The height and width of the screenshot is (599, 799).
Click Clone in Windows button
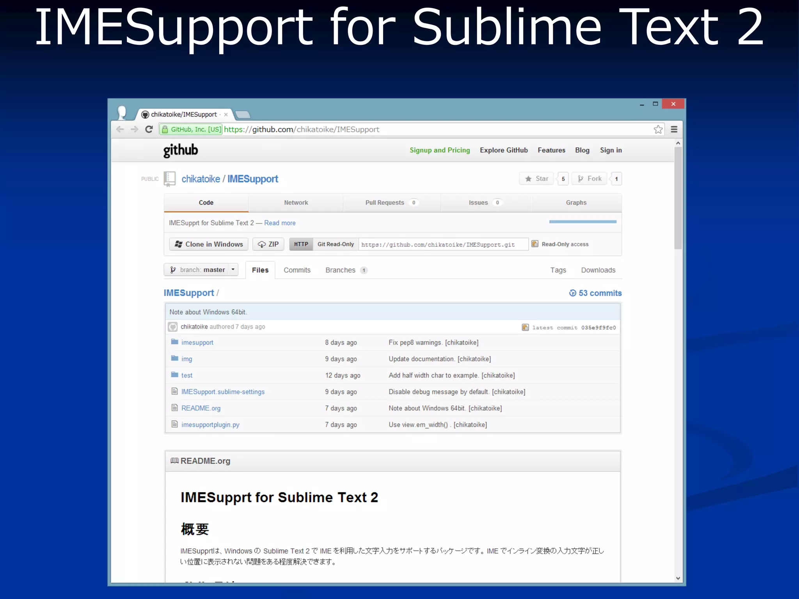[x=209, y=244]
